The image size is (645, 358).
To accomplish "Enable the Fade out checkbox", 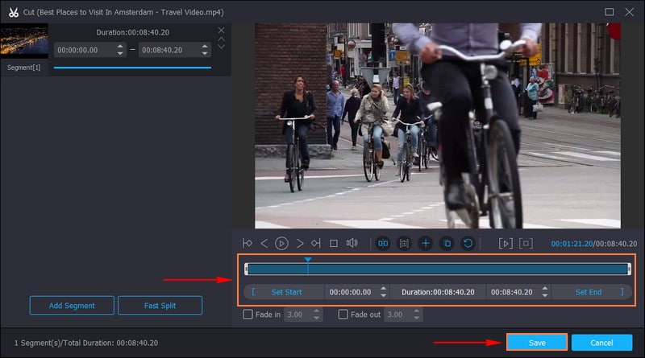I will (x=343, y=315).
